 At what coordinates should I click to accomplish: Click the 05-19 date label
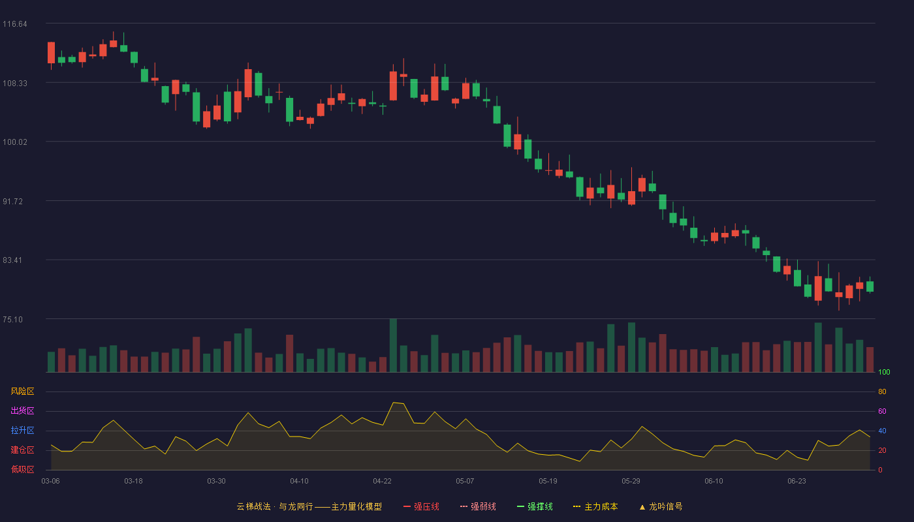548,481
